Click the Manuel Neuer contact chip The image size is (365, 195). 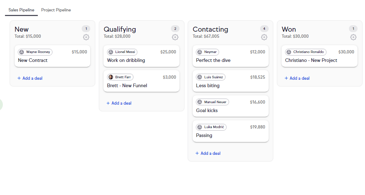click(213, 102)
